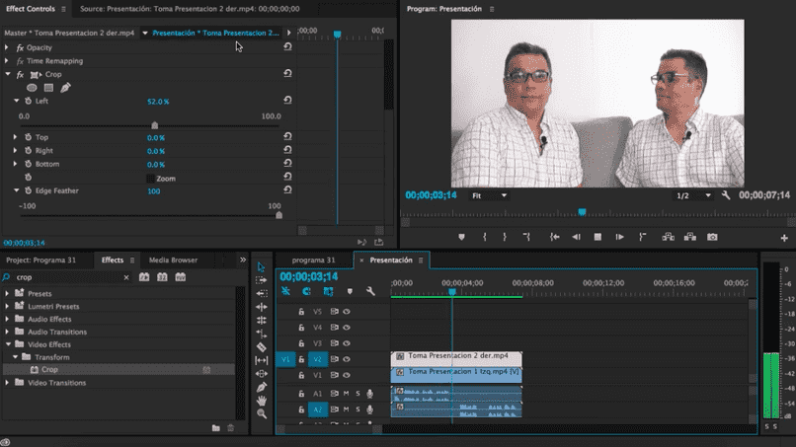Create ellipse mask for Crop effect

pyautogui.click(x=32, y=88)
